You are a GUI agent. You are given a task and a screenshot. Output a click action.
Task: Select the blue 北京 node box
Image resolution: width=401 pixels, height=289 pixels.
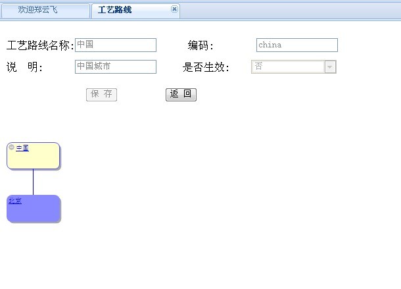click(34, 209)
